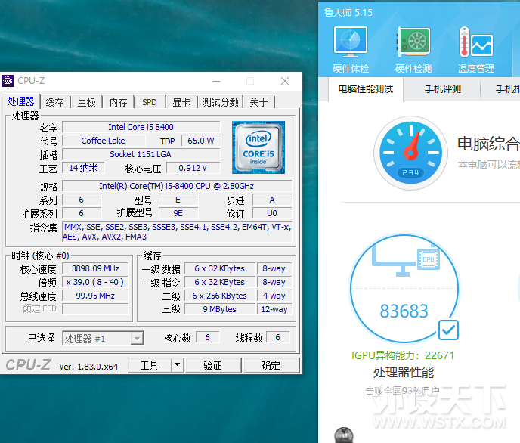
Task: Click the Socket 1151 LGA package value
Action: coord(141,154)
